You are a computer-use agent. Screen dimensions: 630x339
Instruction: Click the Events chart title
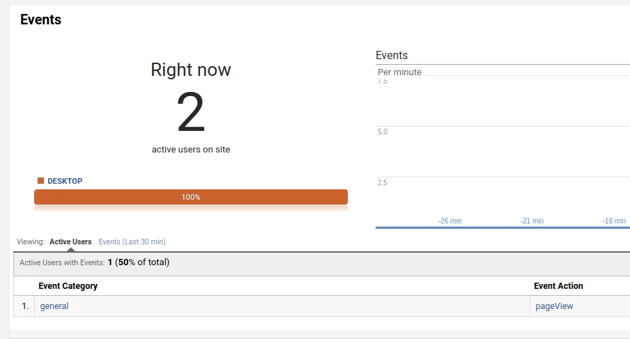tap(391, 55)
